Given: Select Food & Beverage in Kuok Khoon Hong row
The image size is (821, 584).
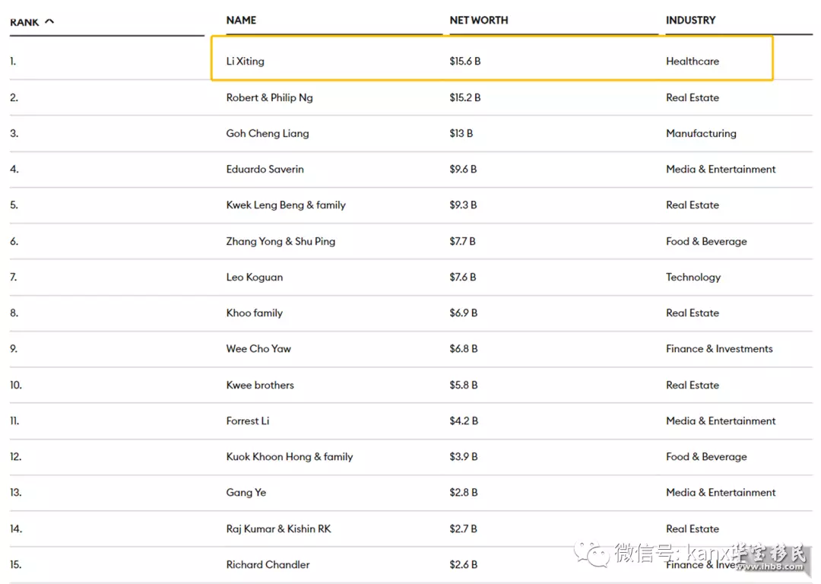Looking at the screenshot, I should tap(705, 457).
